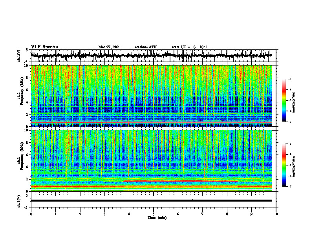
Task: Click ch.2 frequency tick label "6"
Action: click(27, 155)
